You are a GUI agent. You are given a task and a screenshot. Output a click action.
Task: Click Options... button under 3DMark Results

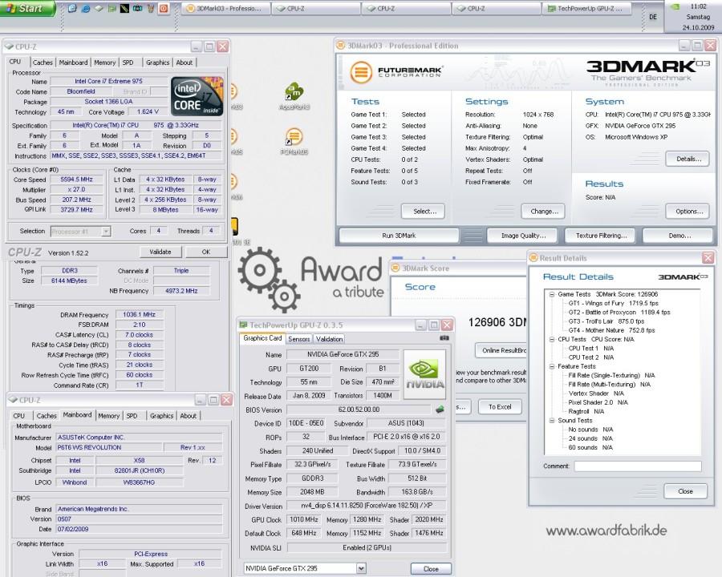(688, 212)
